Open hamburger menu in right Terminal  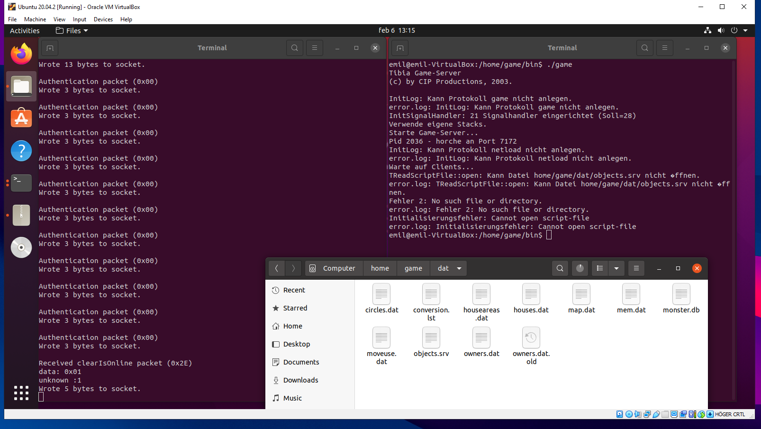[665, 48]
